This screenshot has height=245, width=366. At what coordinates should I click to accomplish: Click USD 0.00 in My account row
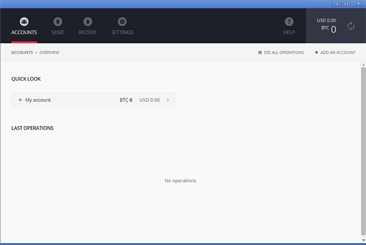point(149,100)
